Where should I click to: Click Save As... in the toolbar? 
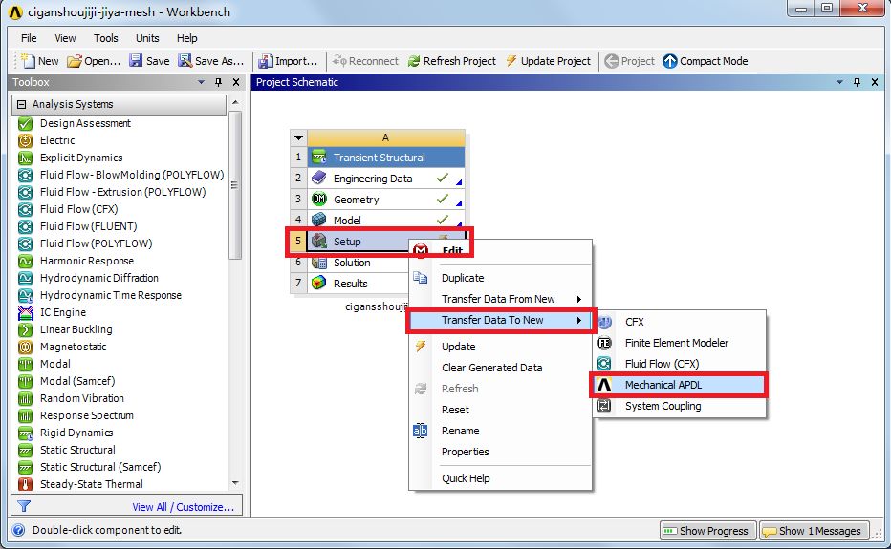click(211, 61)
